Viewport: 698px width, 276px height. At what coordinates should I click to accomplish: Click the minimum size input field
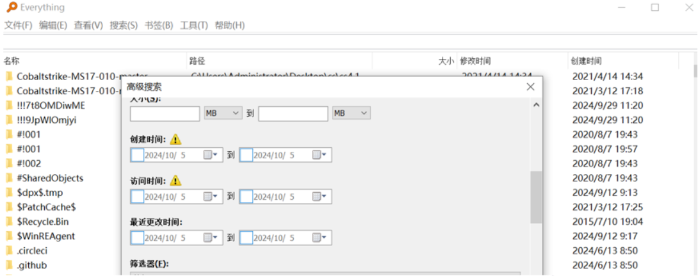point(165,113)
